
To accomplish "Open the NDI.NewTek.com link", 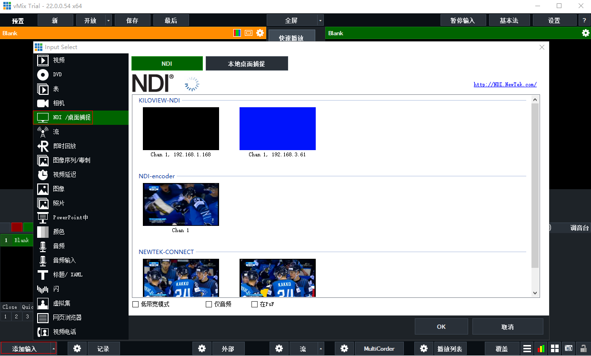I will point(505,84).
